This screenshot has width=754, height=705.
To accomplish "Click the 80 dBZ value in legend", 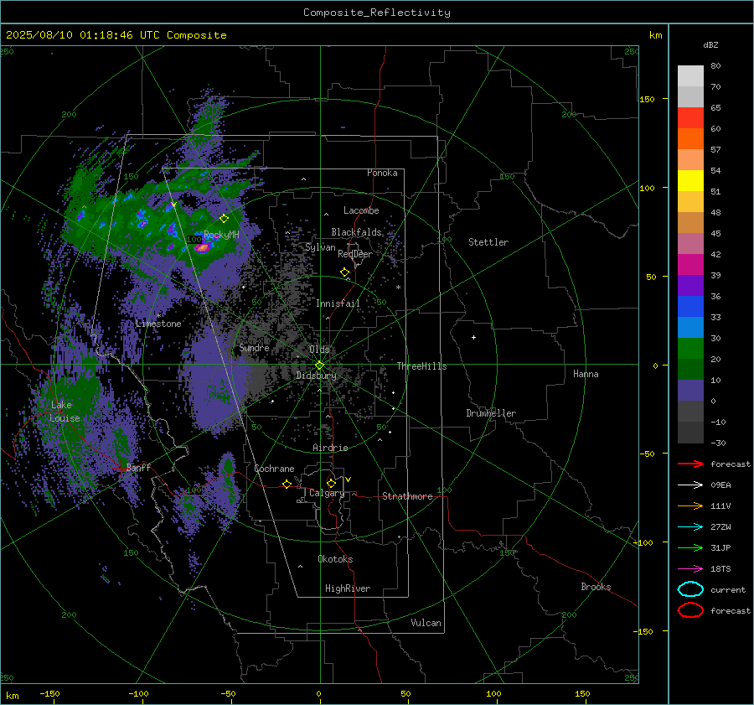I will point(715,66).
